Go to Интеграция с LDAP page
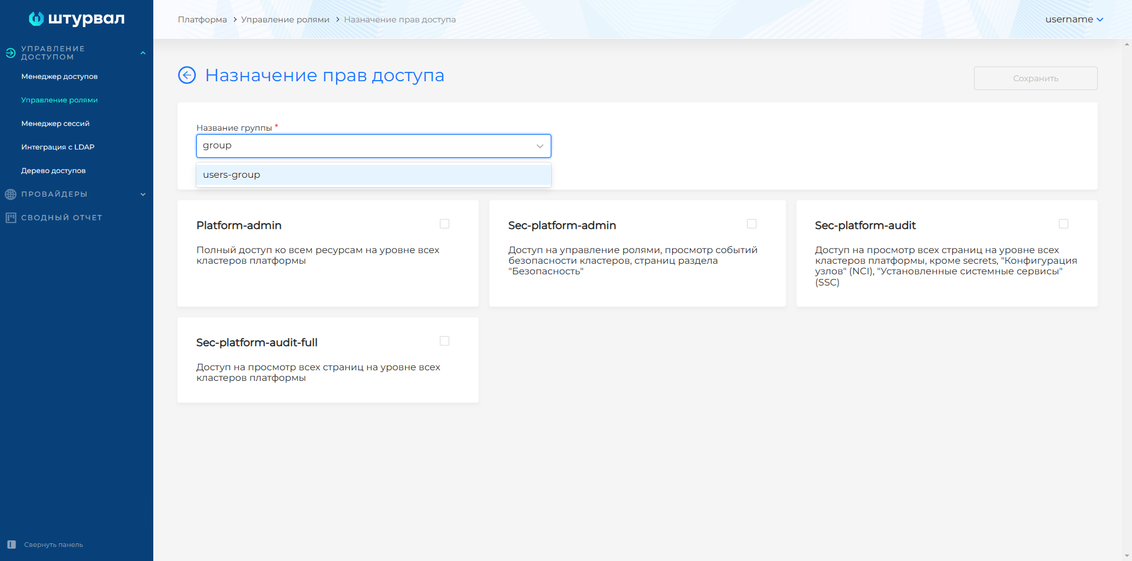The image size is (1132, 561). point(58,147)
